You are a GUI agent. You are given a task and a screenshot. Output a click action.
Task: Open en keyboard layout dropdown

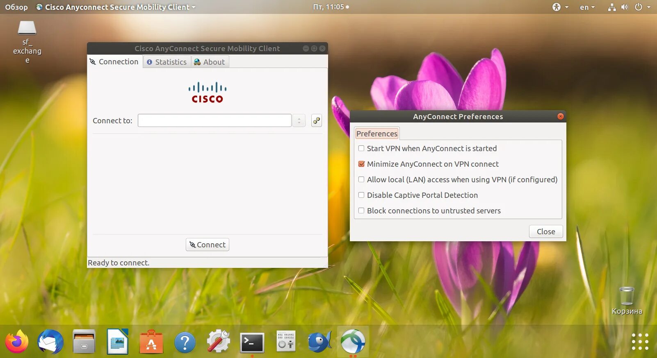pos(587,7)
